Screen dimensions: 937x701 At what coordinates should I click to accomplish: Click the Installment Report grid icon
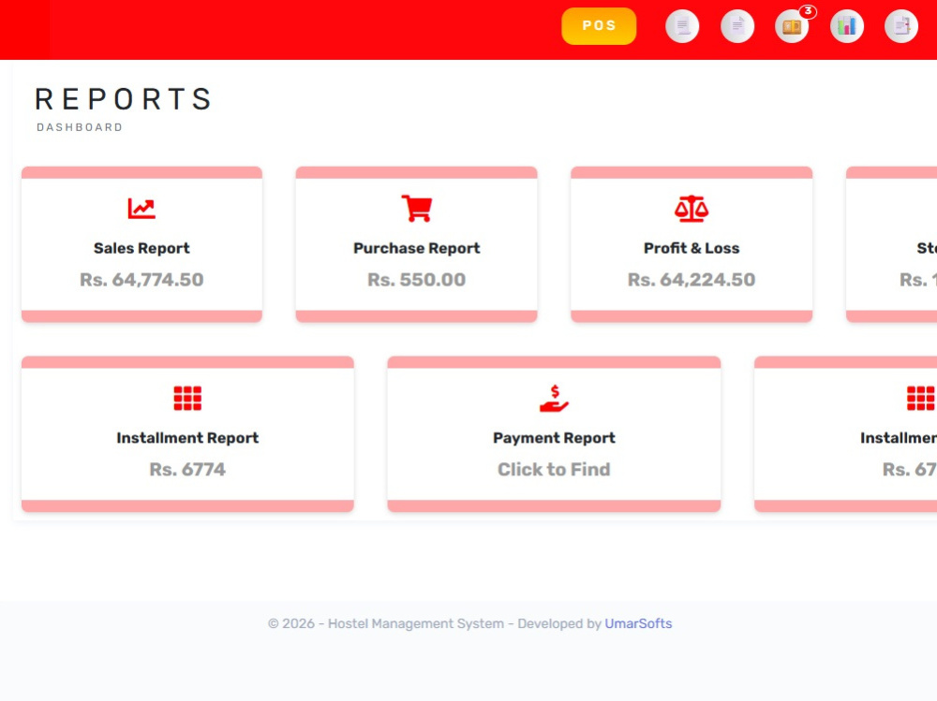pos(187,399)
